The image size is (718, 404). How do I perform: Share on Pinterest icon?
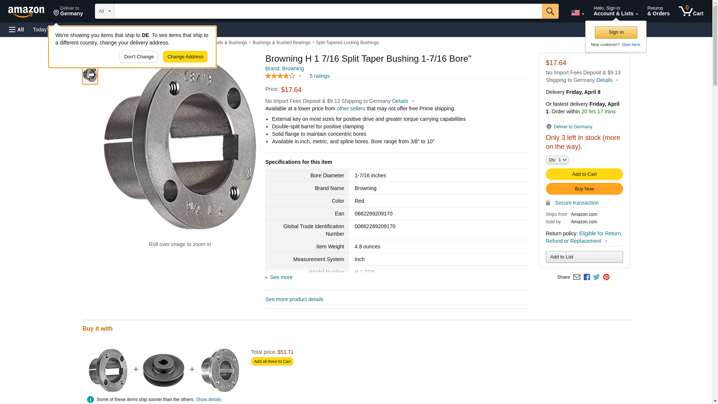606,277
